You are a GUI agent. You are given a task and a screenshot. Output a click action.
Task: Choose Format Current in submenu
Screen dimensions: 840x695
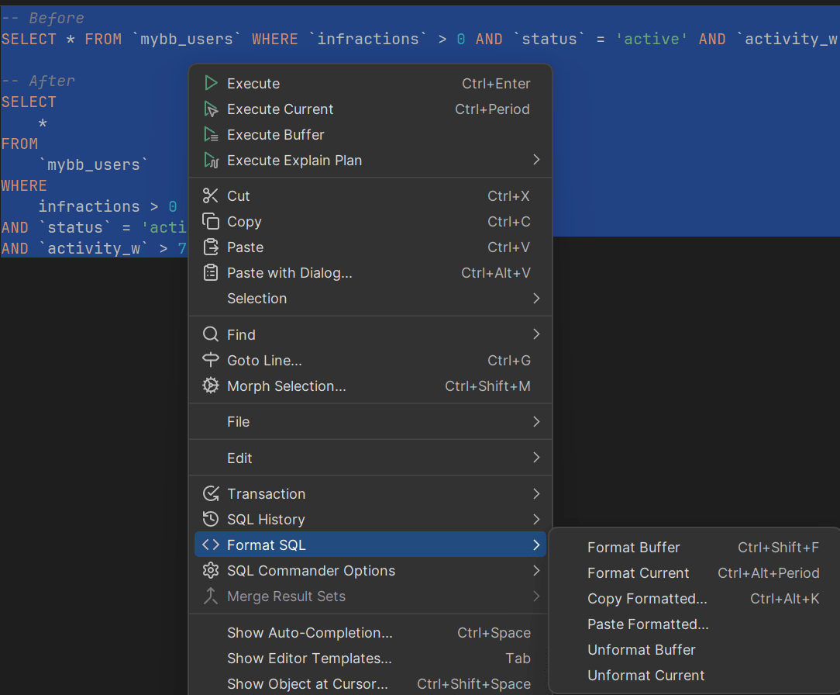pyautogui.click(x=697, y=572)
